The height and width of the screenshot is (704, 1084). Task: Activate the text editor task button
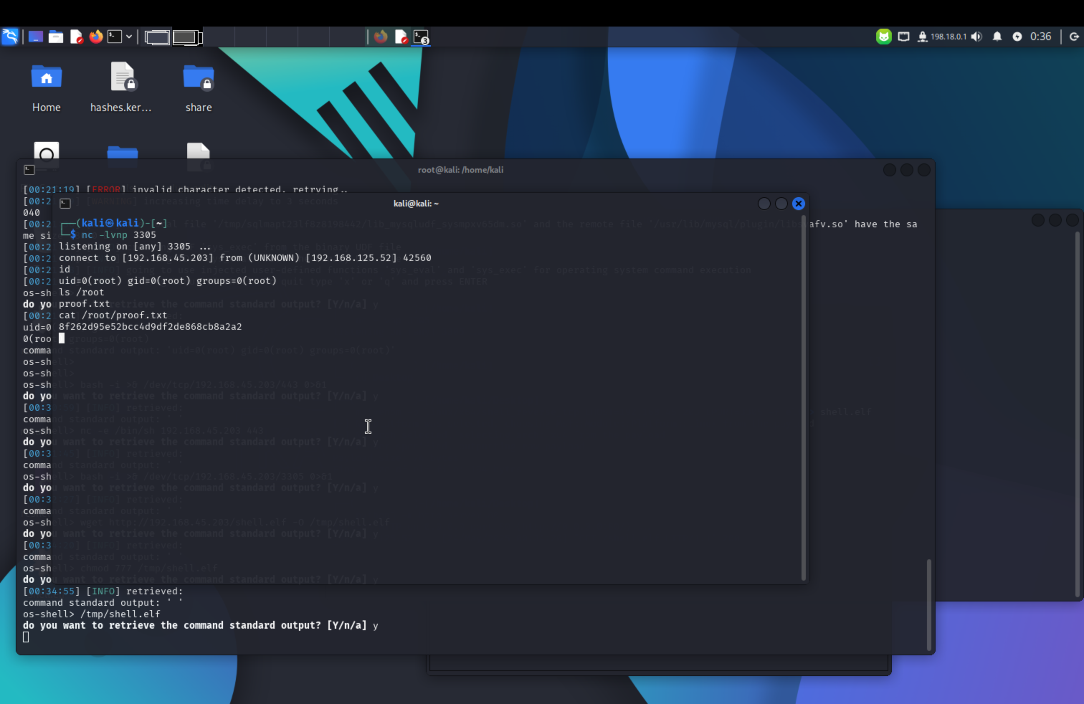tap(401, 37)
